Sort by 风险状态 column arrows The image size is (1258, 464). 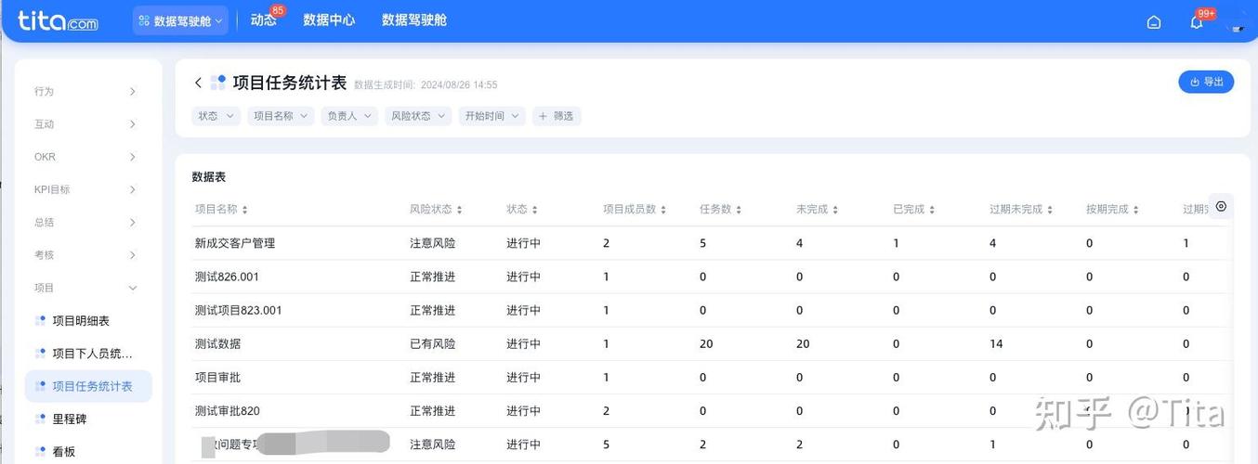(x=459, y=210)
